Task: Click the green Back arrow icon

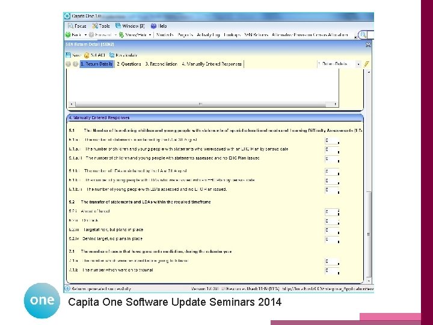Action: (68, 35)
